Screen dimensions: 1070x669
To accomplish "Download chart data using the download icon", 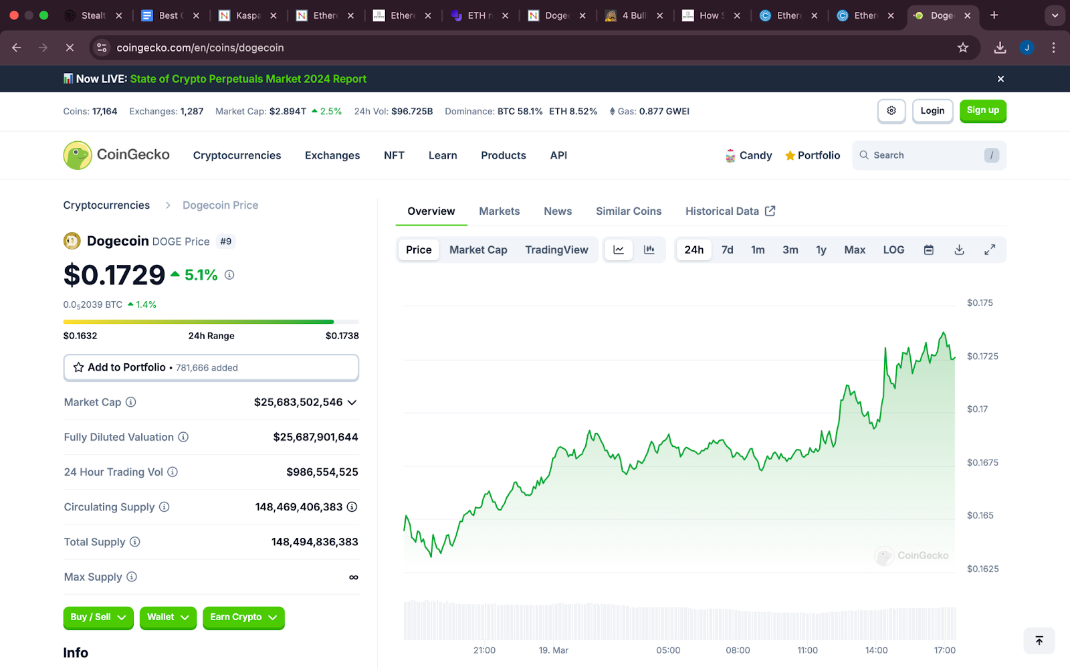I will point(959,250).
